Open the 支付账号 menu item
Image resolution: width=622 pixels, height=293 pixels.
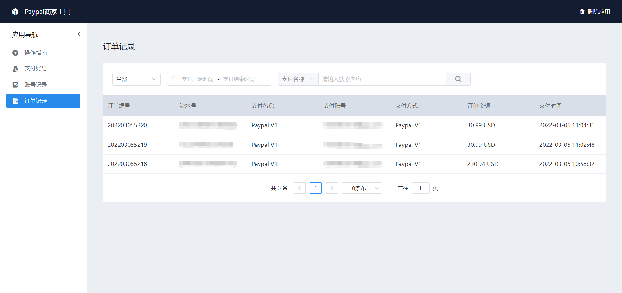tap(43, 68)
